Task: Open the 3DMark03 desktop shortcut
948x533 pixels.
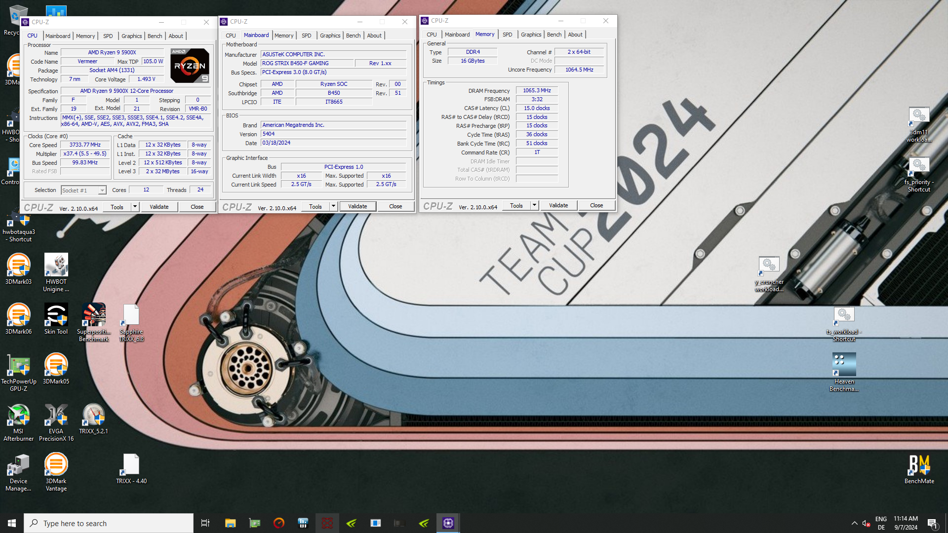Action: (x=19, y=269)
